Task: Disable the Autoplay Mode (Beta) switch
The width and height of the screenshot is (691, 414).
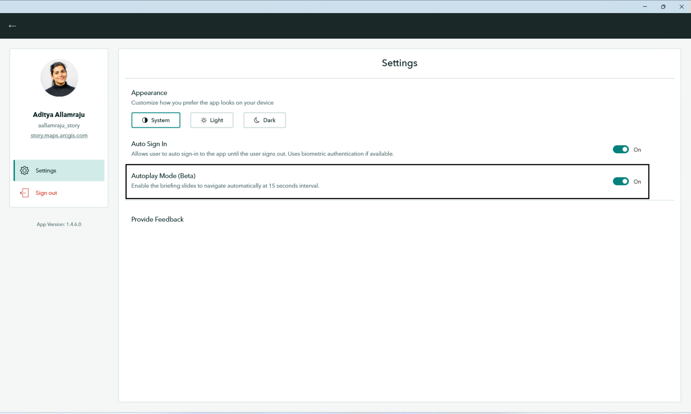Action: (621, 182)
